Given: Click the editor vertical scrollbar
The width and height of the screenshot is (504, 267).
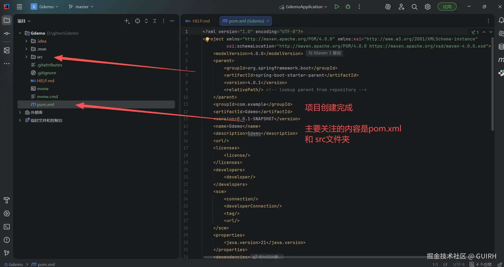Looking at the screenshot, I should [x=492, y=84].
